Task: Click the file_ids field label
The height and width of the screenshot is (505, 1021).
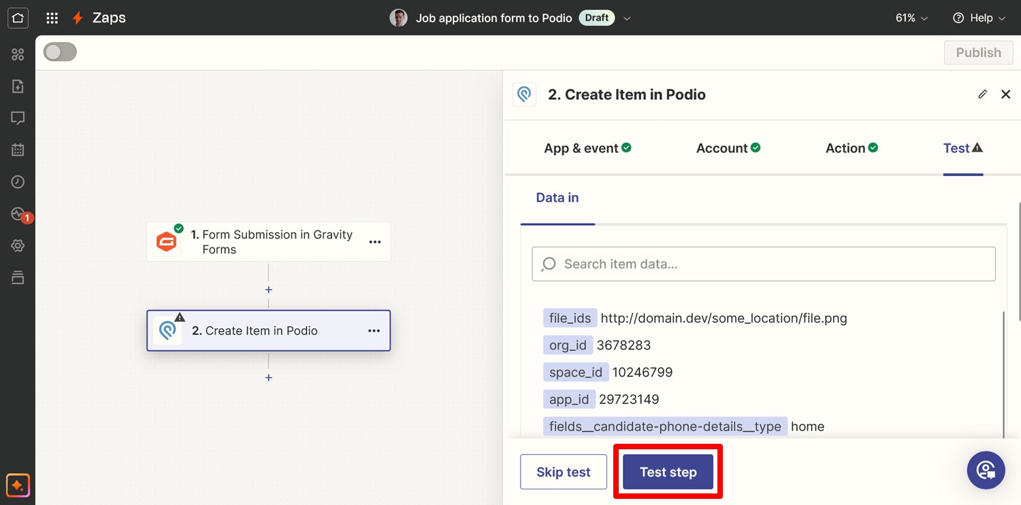Action: (570, 318)
